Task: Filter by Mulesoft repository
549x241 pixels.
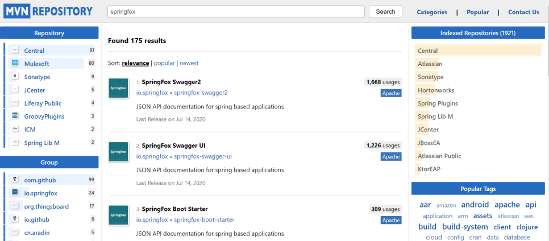Action: (36, 64)
